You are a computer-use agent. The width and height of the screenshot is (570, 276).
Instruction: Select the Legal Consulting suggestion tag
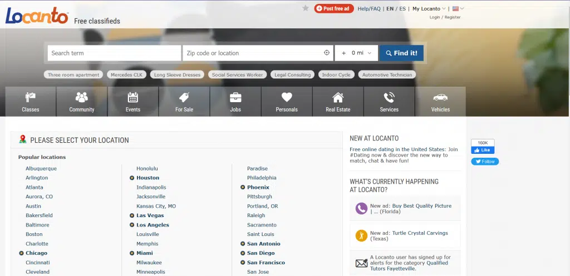(x=293, y=75)
